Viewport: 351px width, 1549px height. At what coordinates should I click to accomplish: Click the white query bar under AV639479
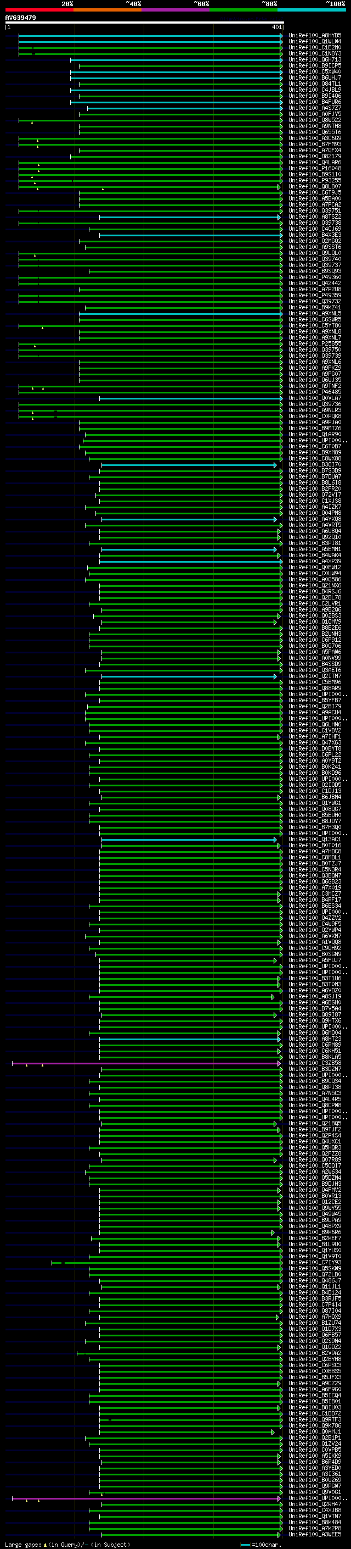pyautogui.click(x=144, y=23)
